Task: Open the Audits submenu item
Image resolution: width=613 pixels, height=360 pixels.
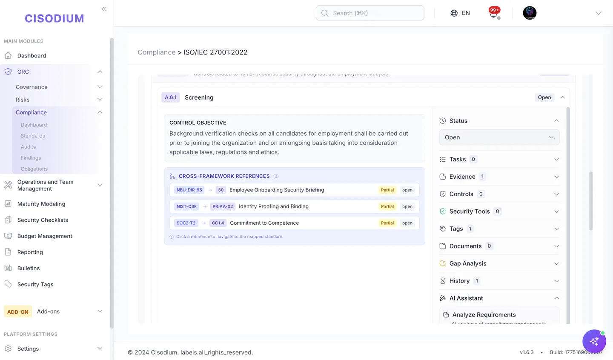Action: (28, 147)
